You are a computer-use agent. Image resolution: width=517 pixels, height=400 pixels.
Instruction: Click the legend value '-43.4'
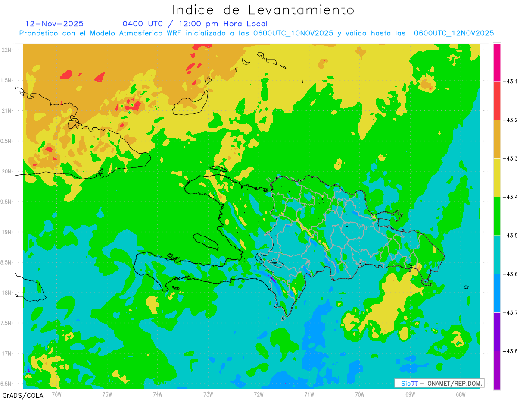point(510,197)
